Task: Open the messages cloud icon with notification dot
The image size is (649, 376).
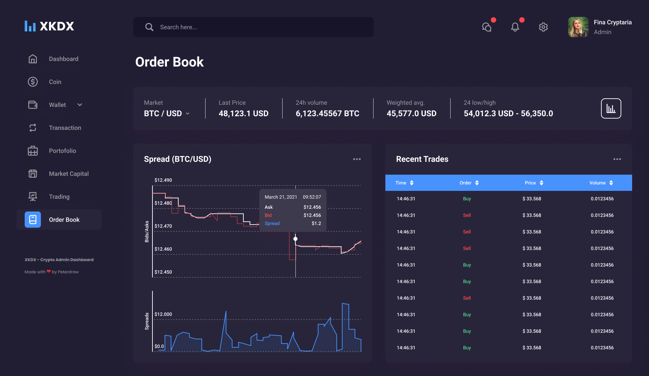Action: pyautogui.click(x=487, y=27)
